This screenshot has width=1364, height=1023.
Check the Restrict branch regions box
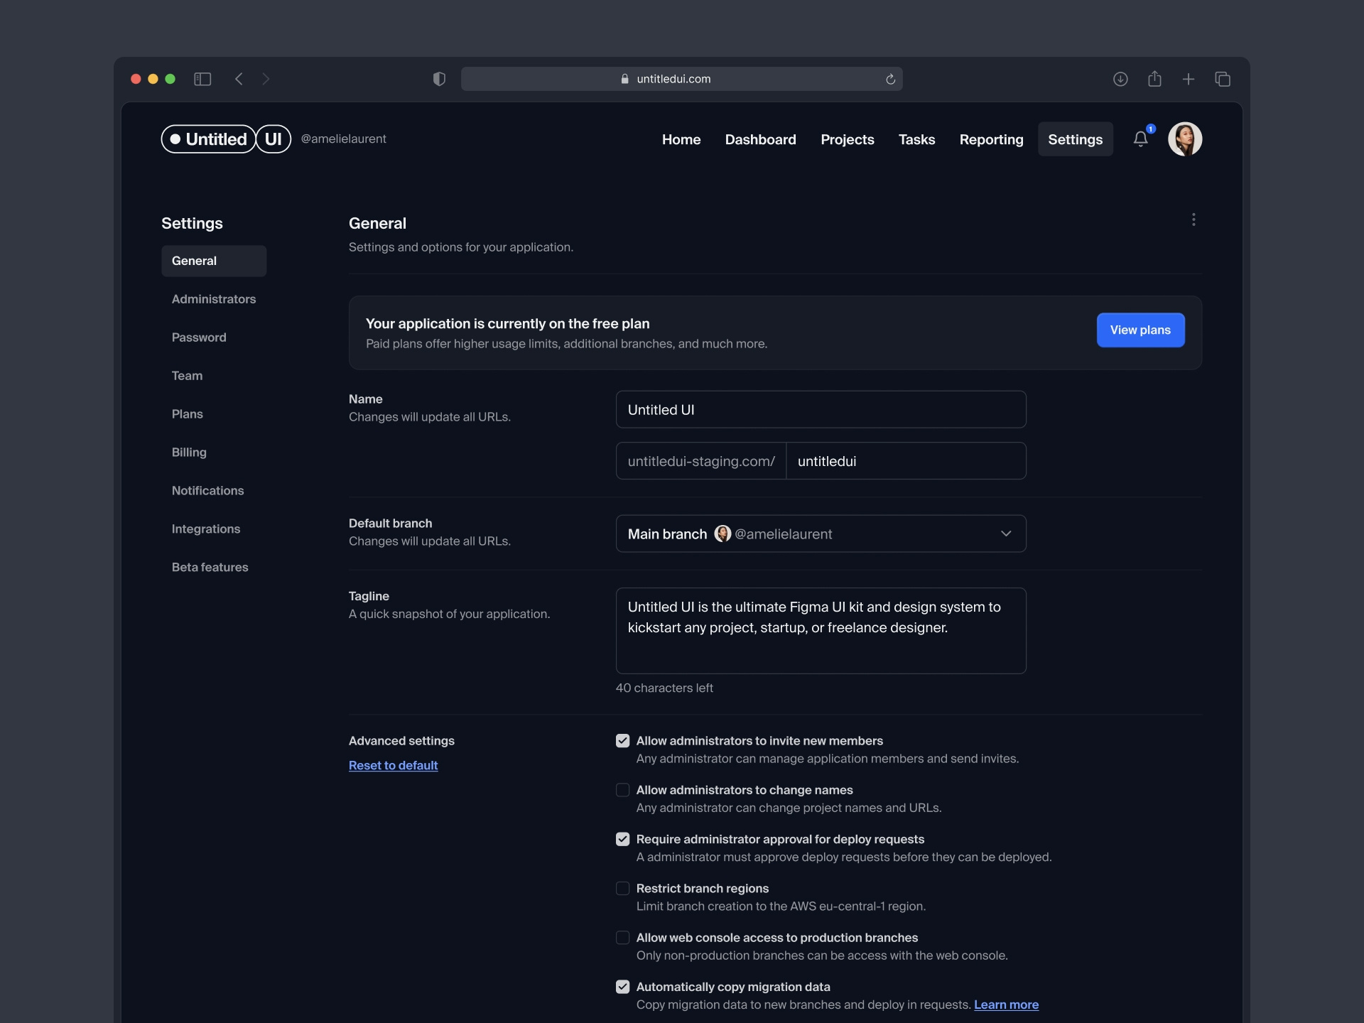[x=622, y=889]
